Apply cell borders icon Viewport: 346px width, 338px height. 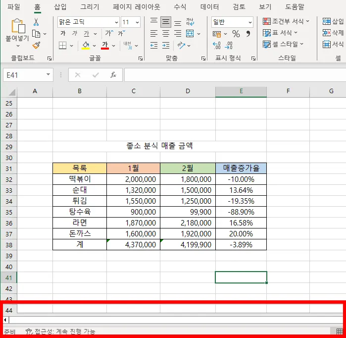click(63, 45)
